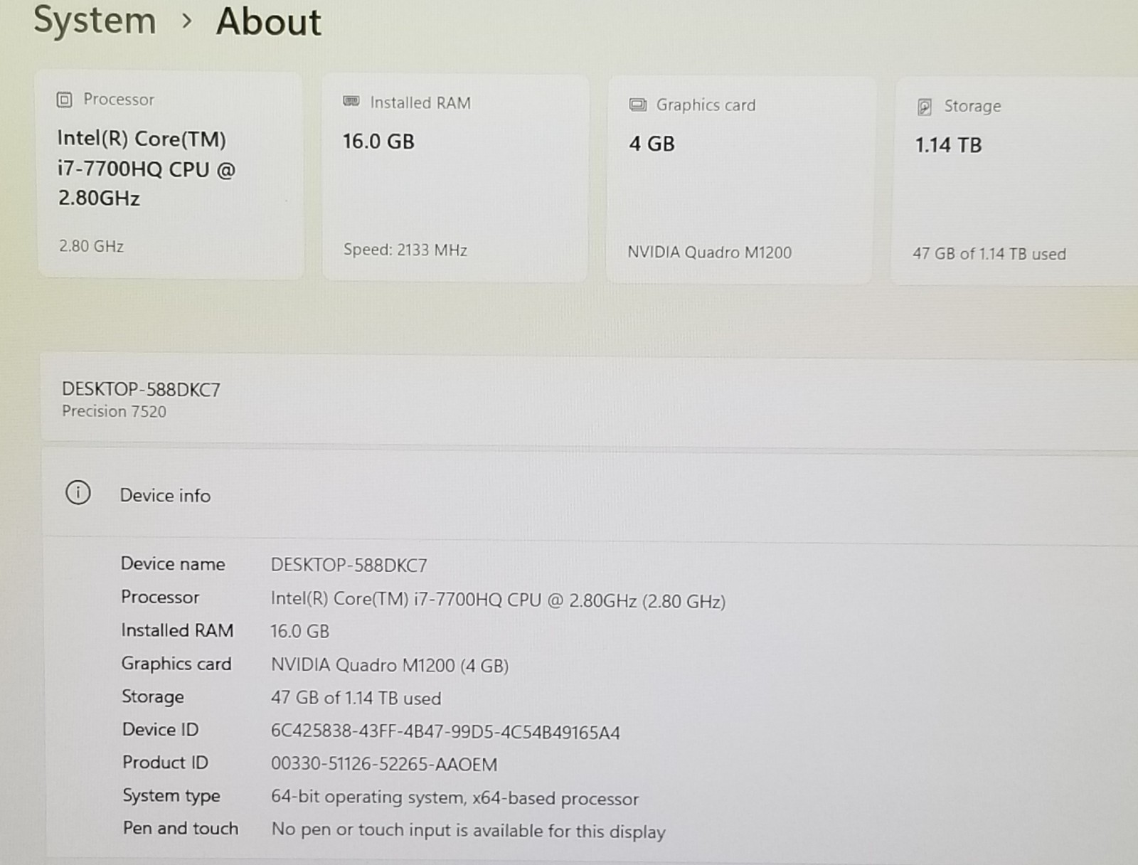Open the Storage 1.14 TB card
This screenshot has width=1138, height=865.
pyautogui.click(x=1016, y=181)
